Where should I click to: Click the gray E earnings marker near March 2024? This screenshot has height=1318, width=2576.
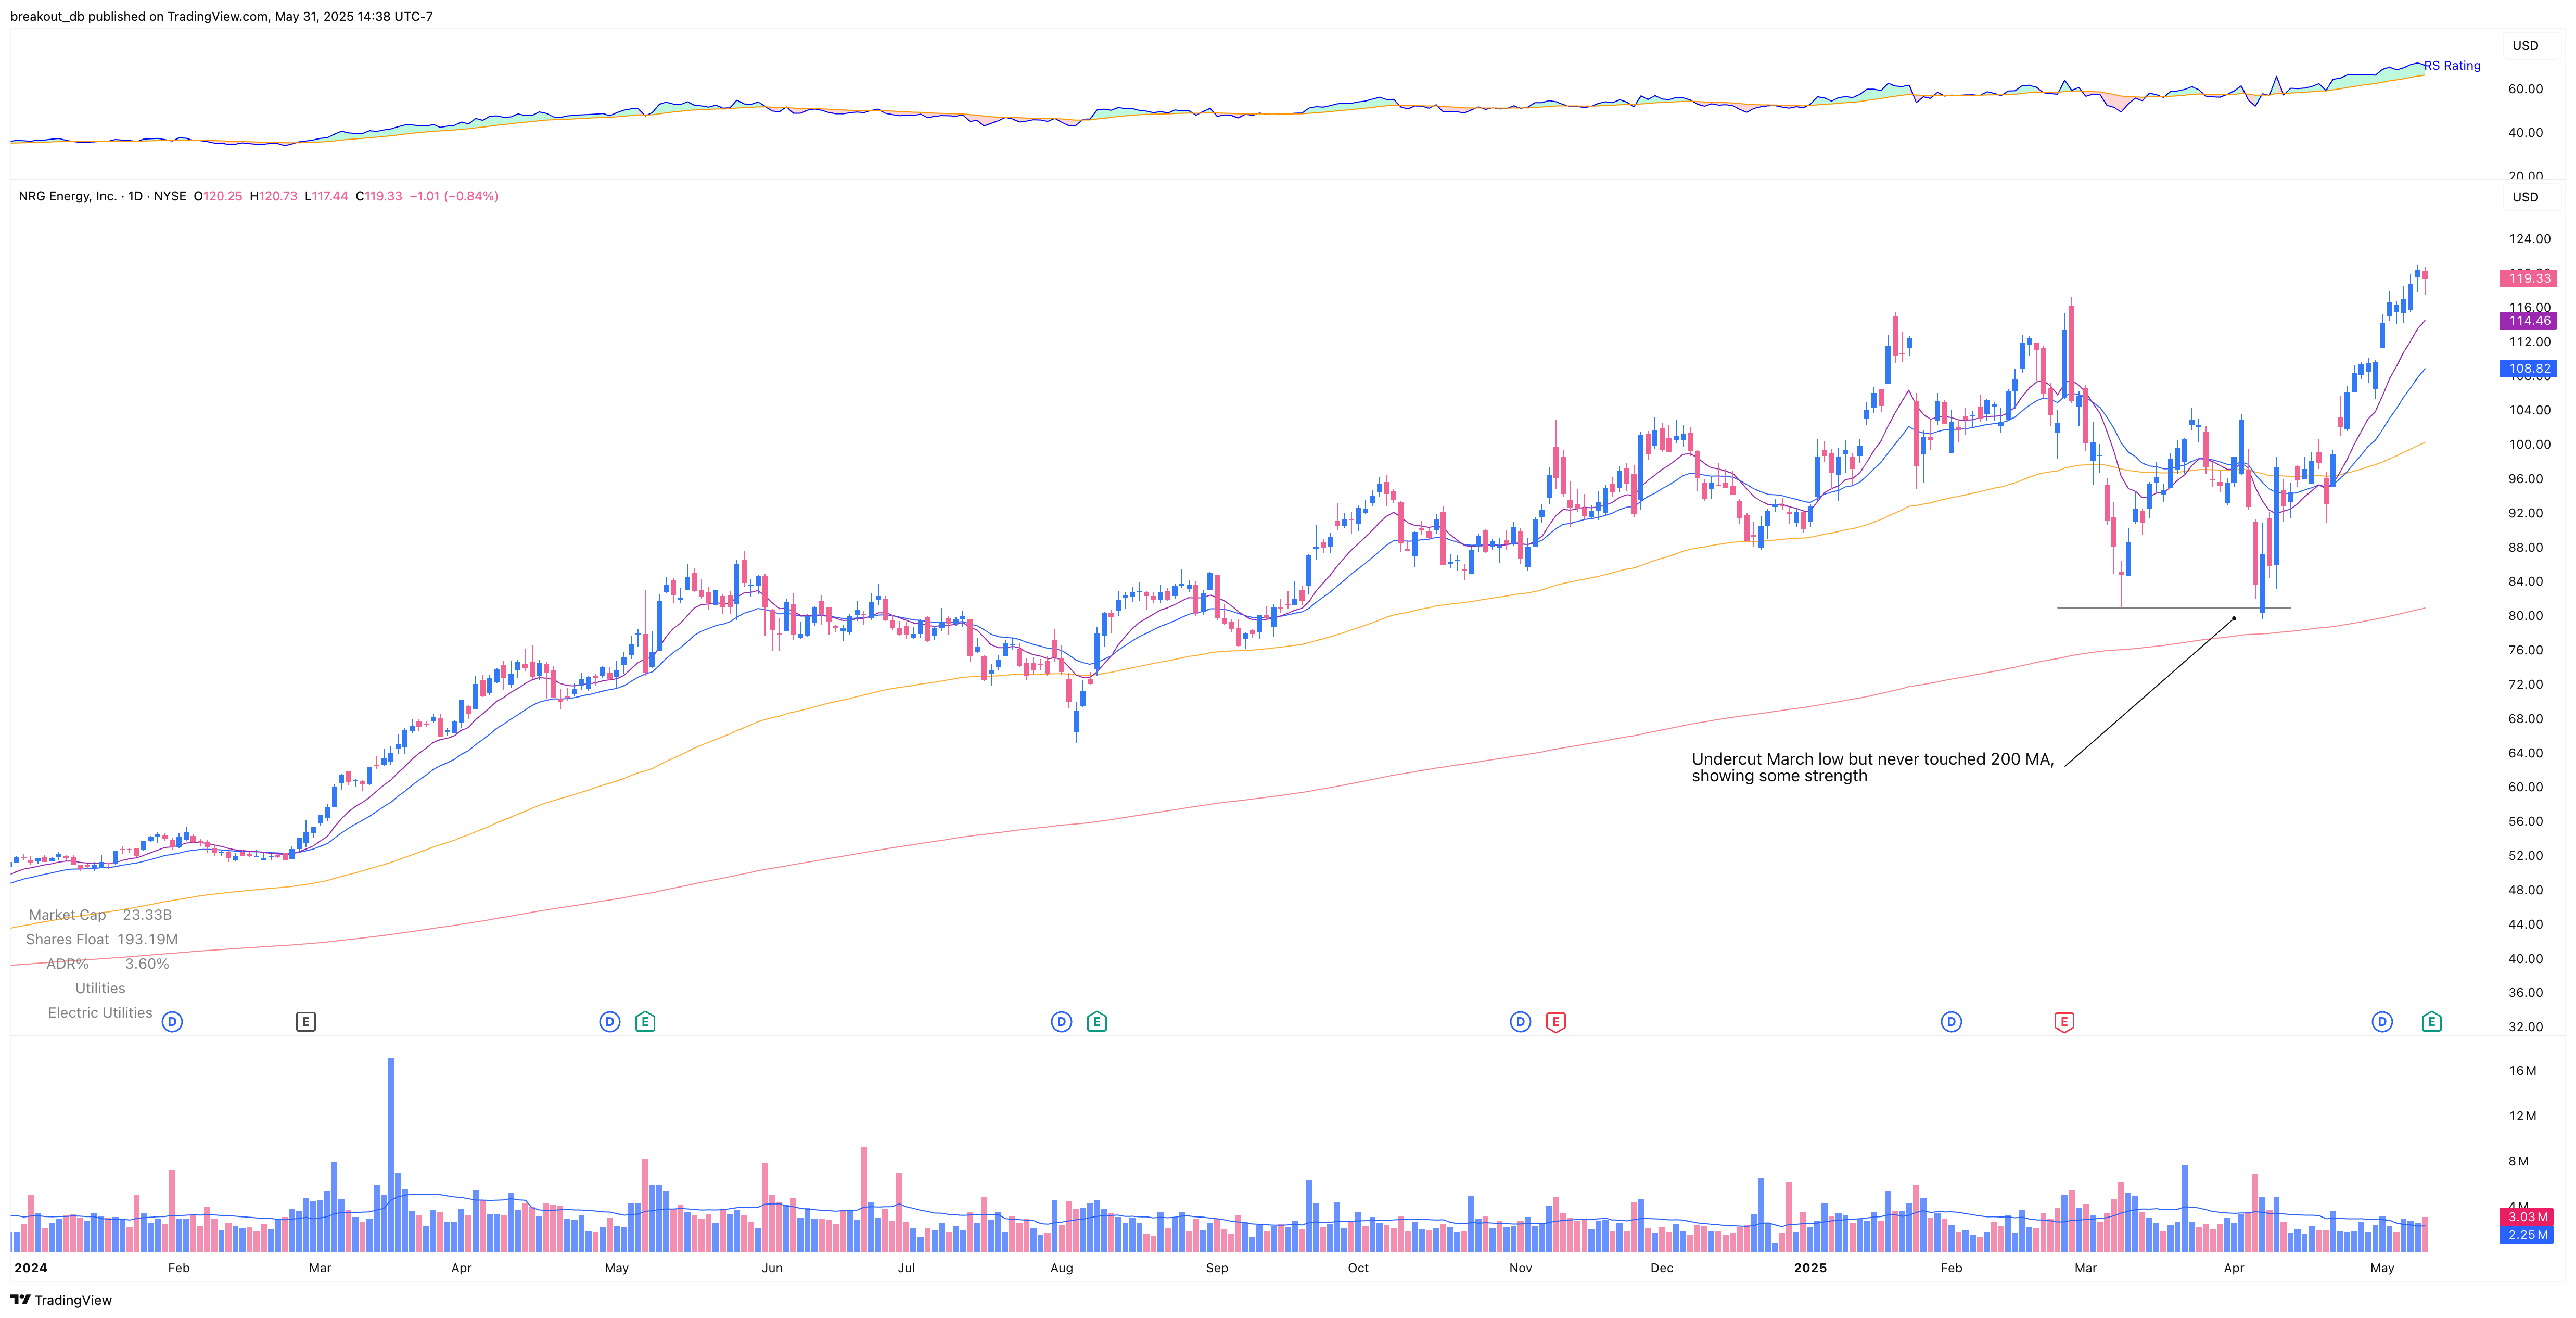(x=306, y=1022)
